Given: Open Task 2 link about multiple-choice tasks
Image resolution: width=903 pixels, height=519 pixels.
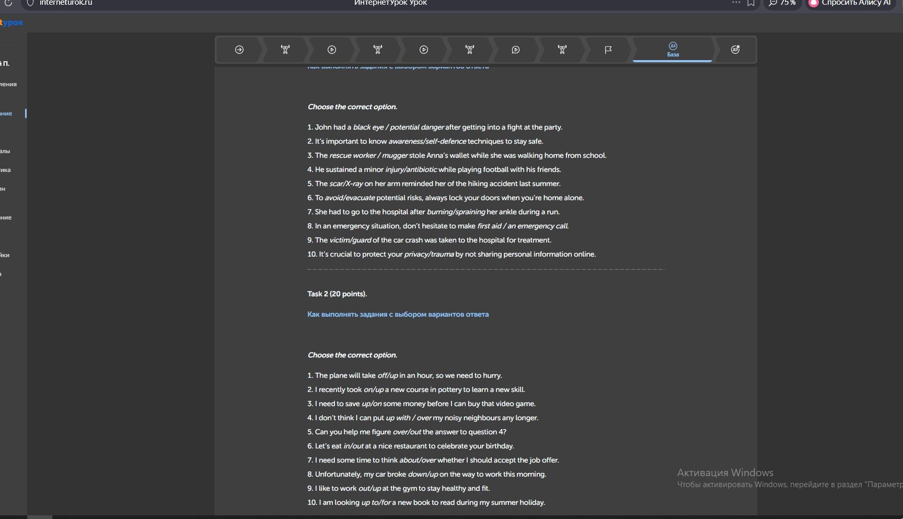Looking at the screenshot, I should pyautogui.click(x=398, y=314).
